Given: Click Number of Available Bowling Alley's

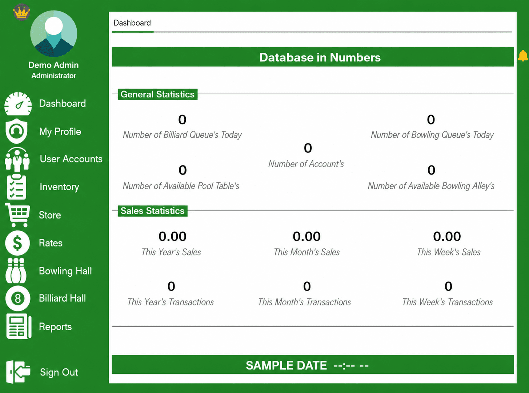Looking at the screenshot, I should [x=431, y=186].
